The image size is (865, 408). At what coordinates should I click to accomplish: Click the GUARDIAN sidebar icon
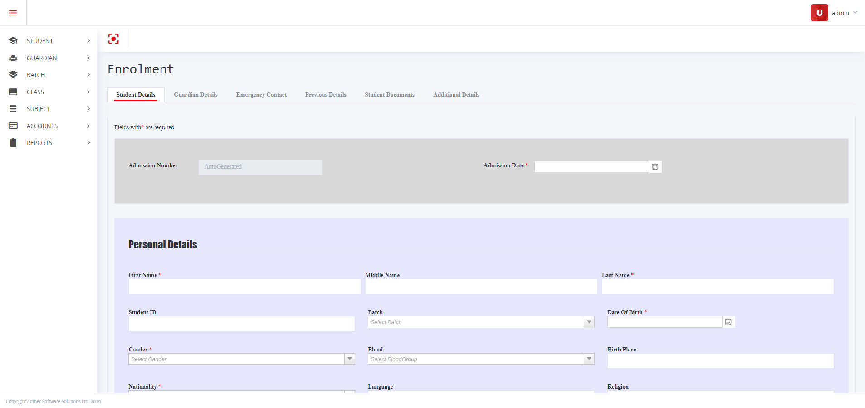pyautogui.click(x=13, y=58)
